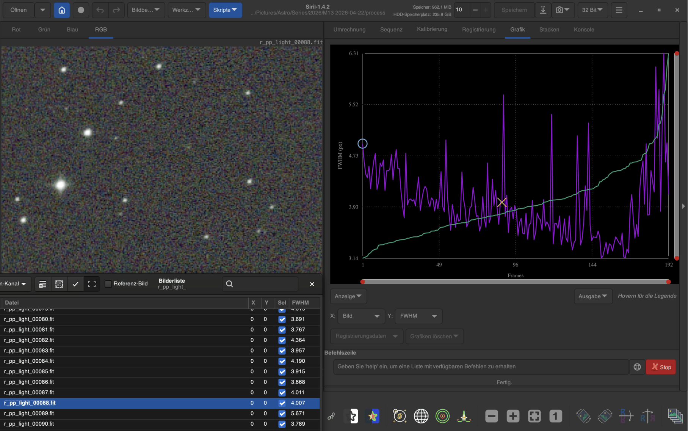Click the Befehlszeile command input field
The height and width of the screenshot is (431, 688).
click(481, 367)
